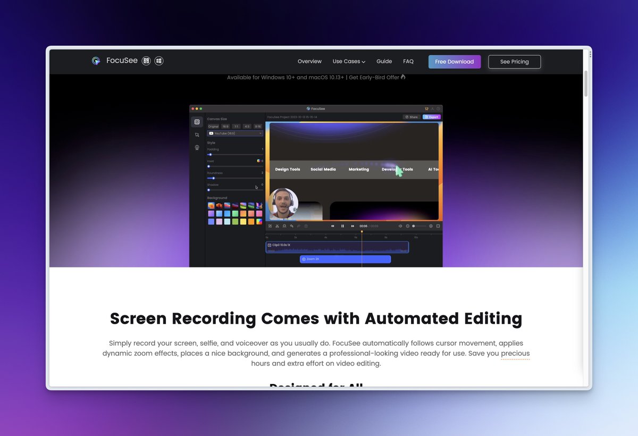Expand the Use Cases menu
Image resolution: width=638 pixels, height=436 pixels.
pyautogui.click(x=349, y=62)
